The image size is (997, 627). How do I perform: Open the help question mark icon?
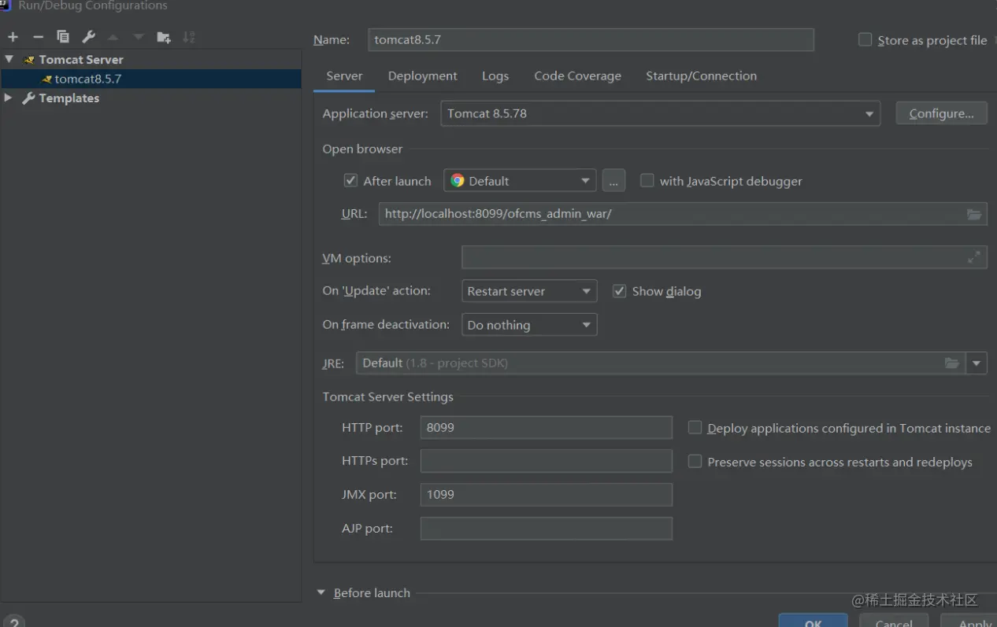tap(13, 622)
